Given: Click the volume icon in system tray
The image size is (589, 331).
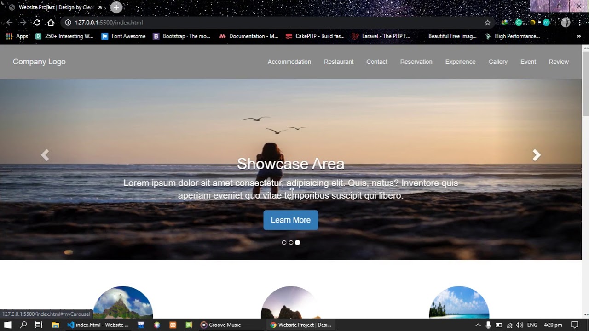Looking at the screenshot, I should pos(520,325).
